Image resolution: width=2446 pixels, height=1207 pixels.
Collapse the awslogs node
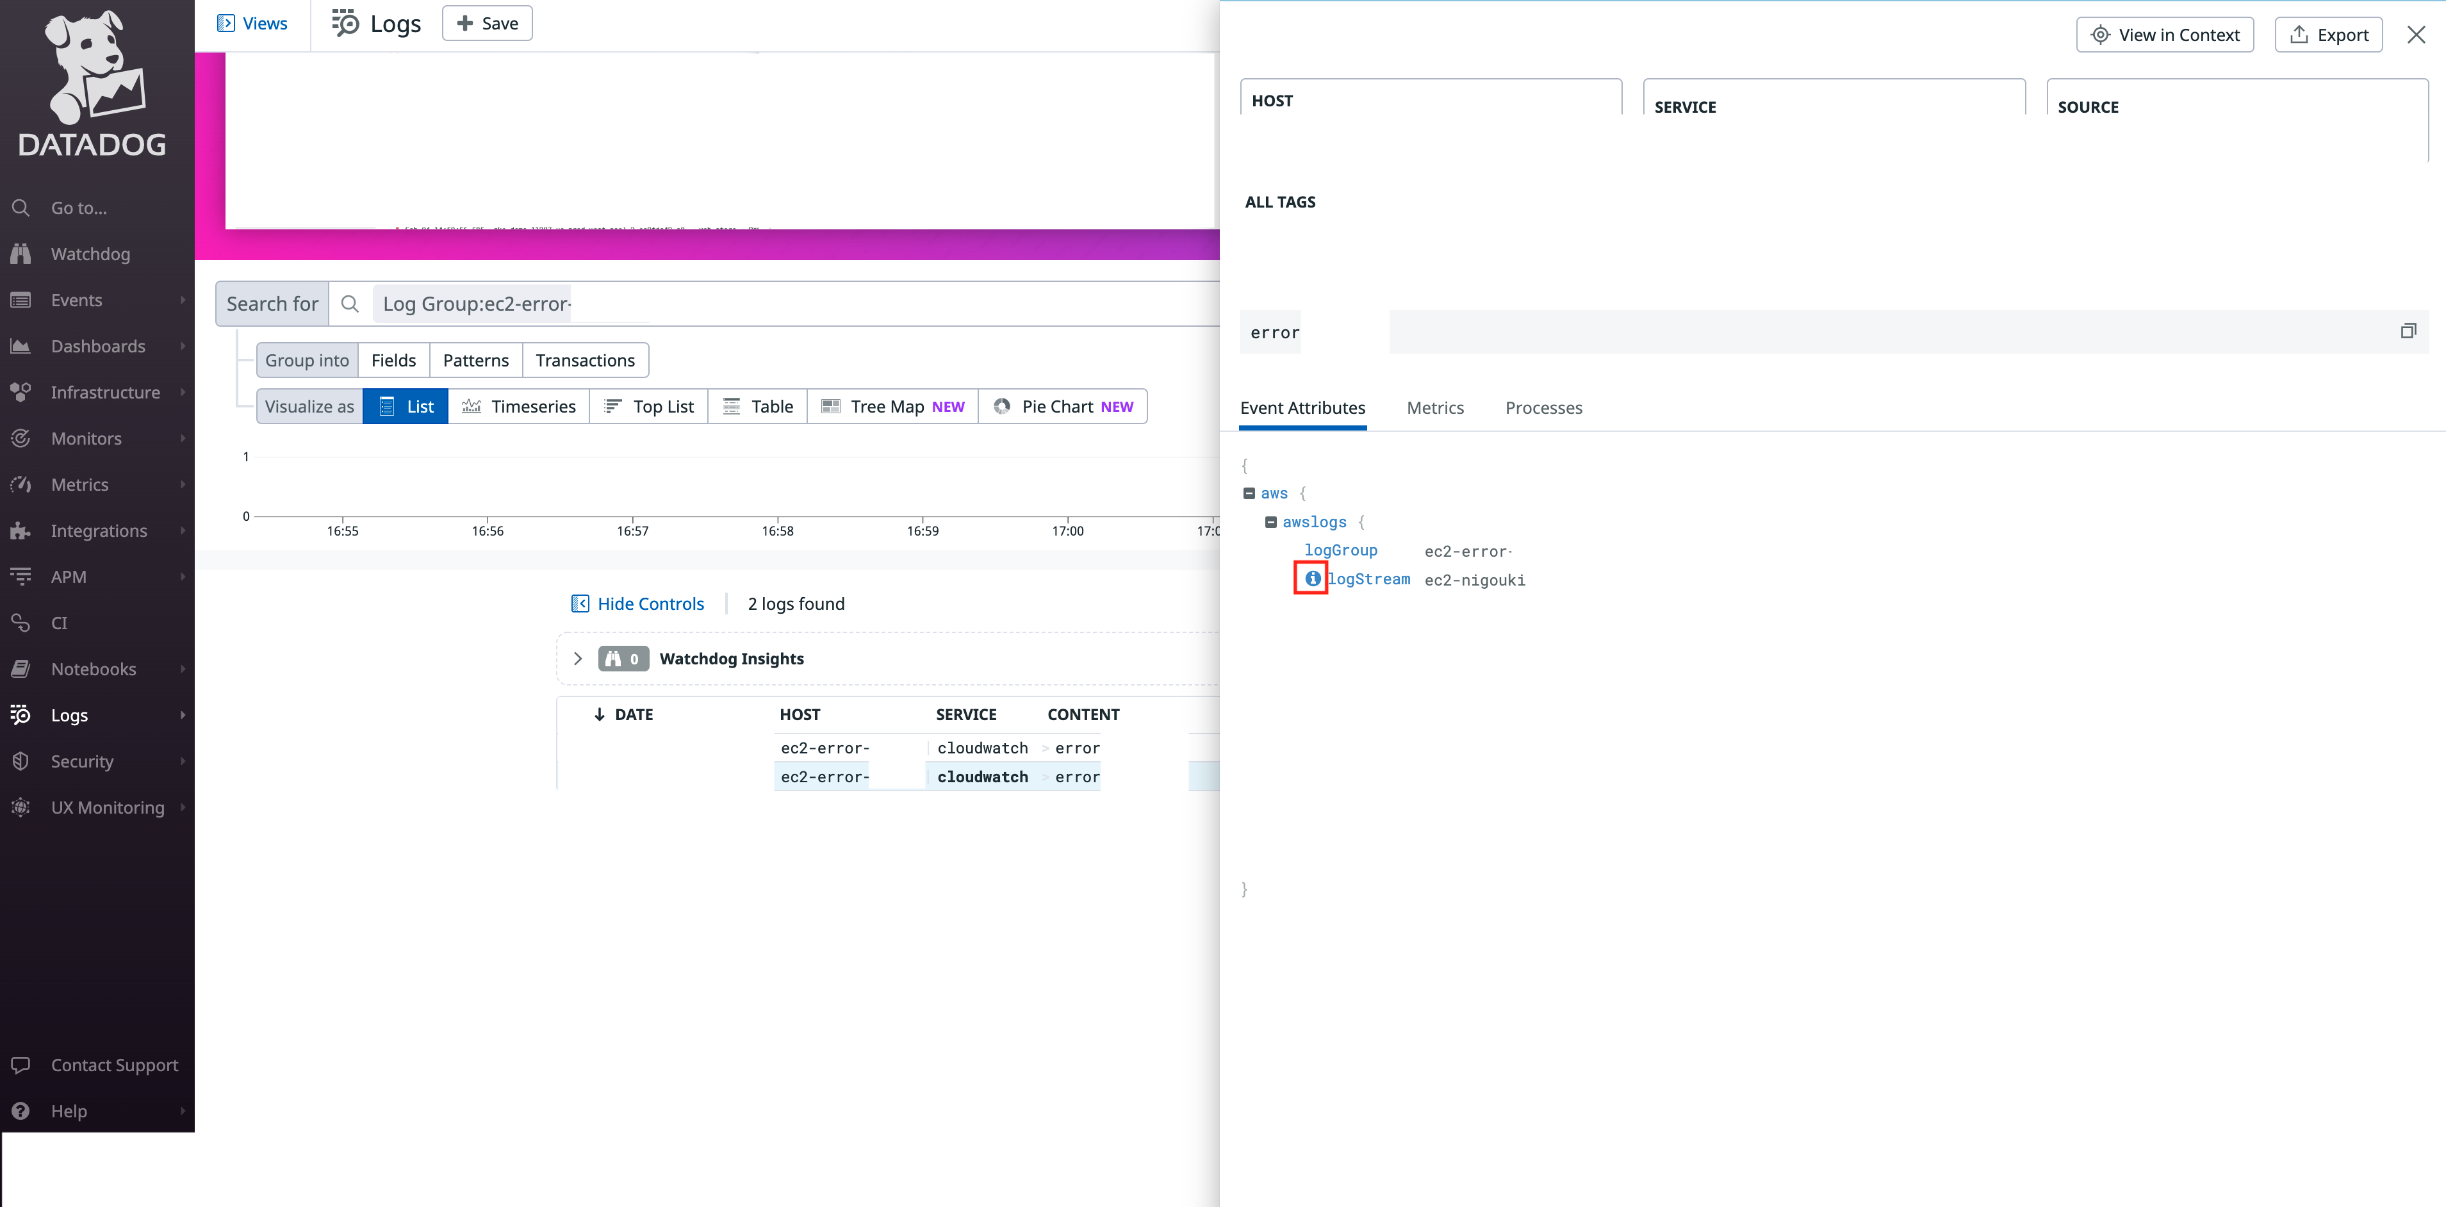[x=1272, y=521]
